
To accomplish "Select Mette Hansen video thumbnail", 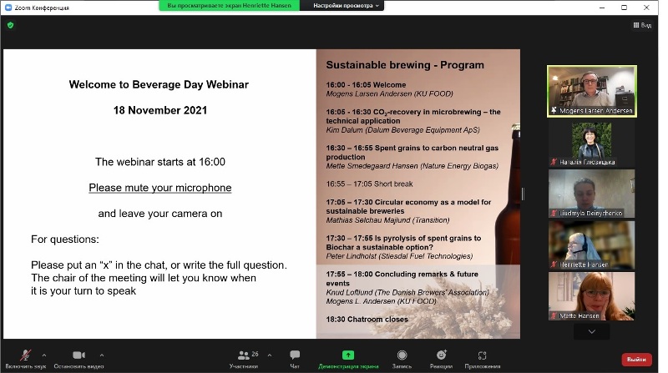I will [592, 296].
